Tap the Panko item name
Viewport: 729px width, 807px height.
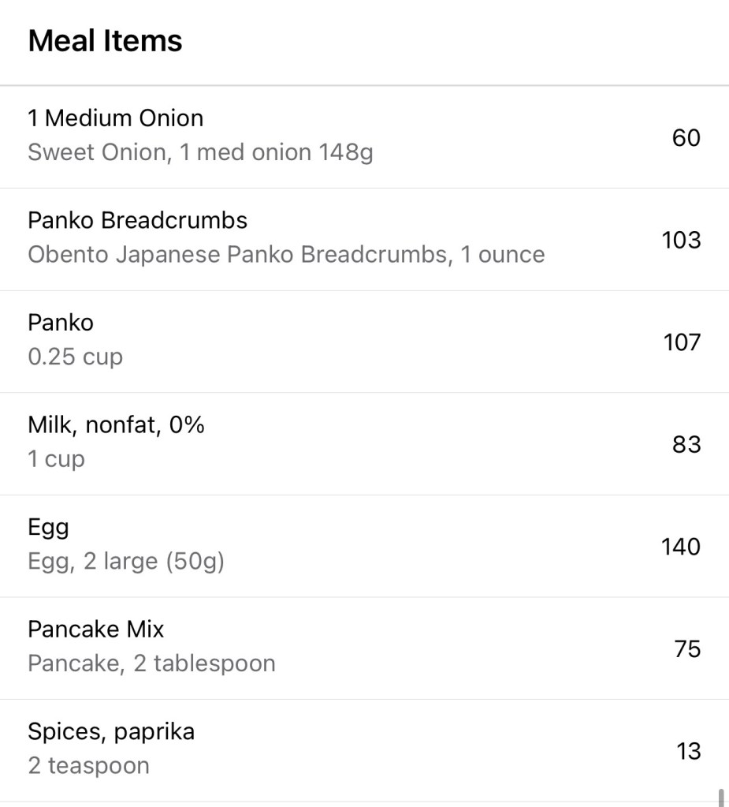click(61, 323)
